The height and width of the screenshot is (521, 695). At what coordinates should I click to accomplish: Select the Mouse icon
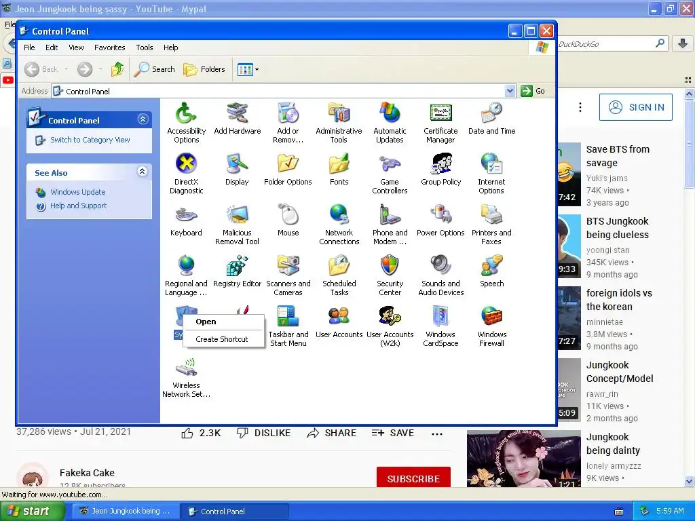(288, 220)
